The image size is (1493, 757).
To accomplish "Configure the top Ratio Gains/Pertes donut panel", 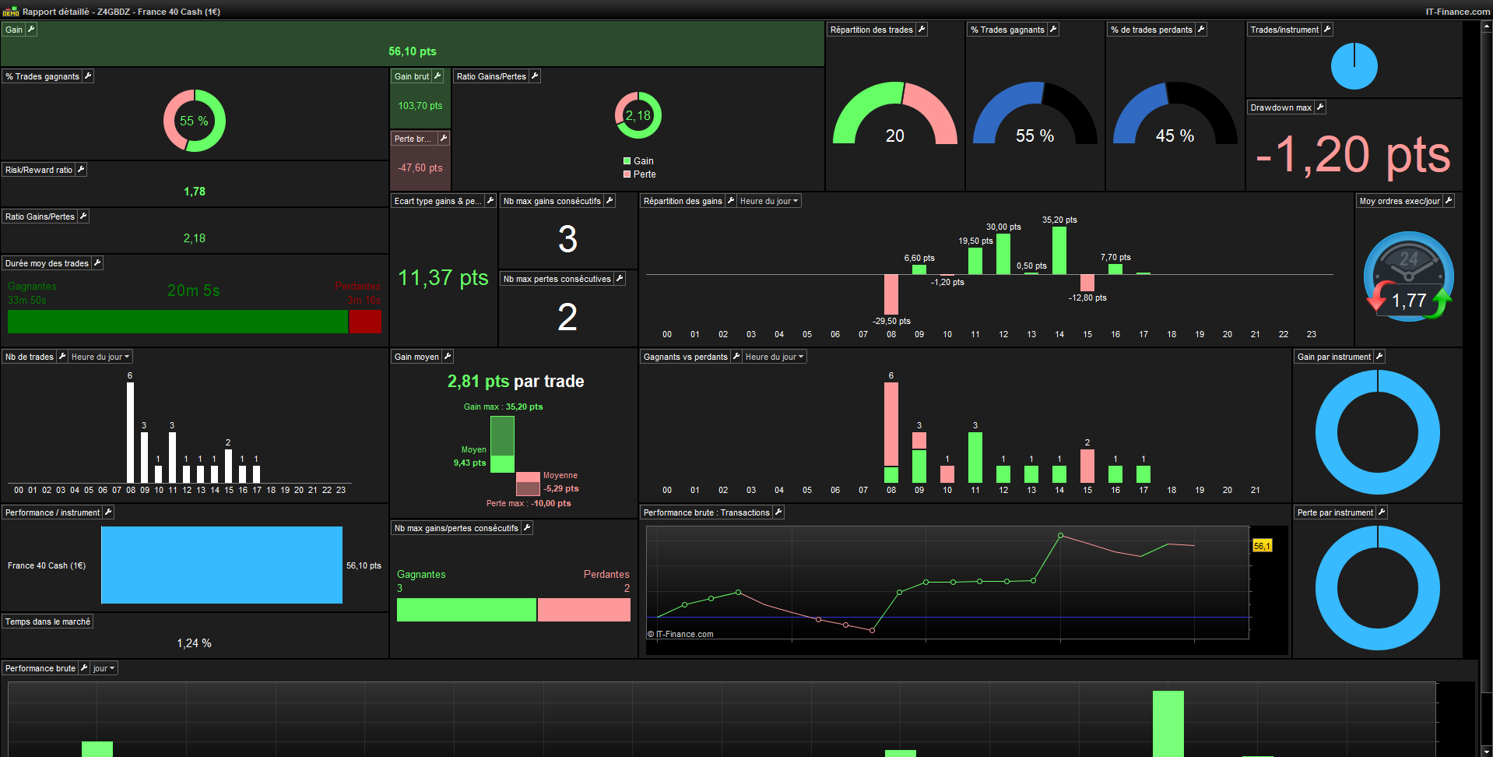I will 535,76.
